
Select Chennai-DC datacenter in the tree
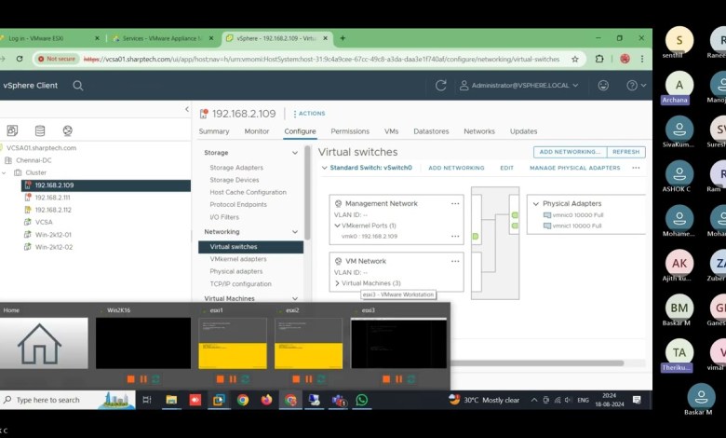34,160
